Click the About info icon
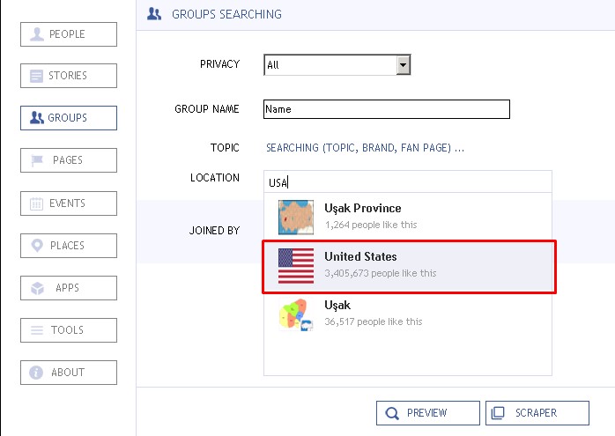The height and width of the screenshot is (436, 615). coord(36,373)
